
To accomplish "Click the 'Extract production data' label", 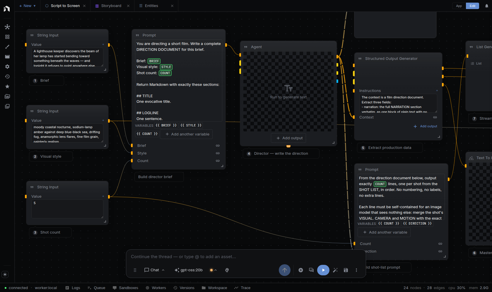I will [390, 148].
